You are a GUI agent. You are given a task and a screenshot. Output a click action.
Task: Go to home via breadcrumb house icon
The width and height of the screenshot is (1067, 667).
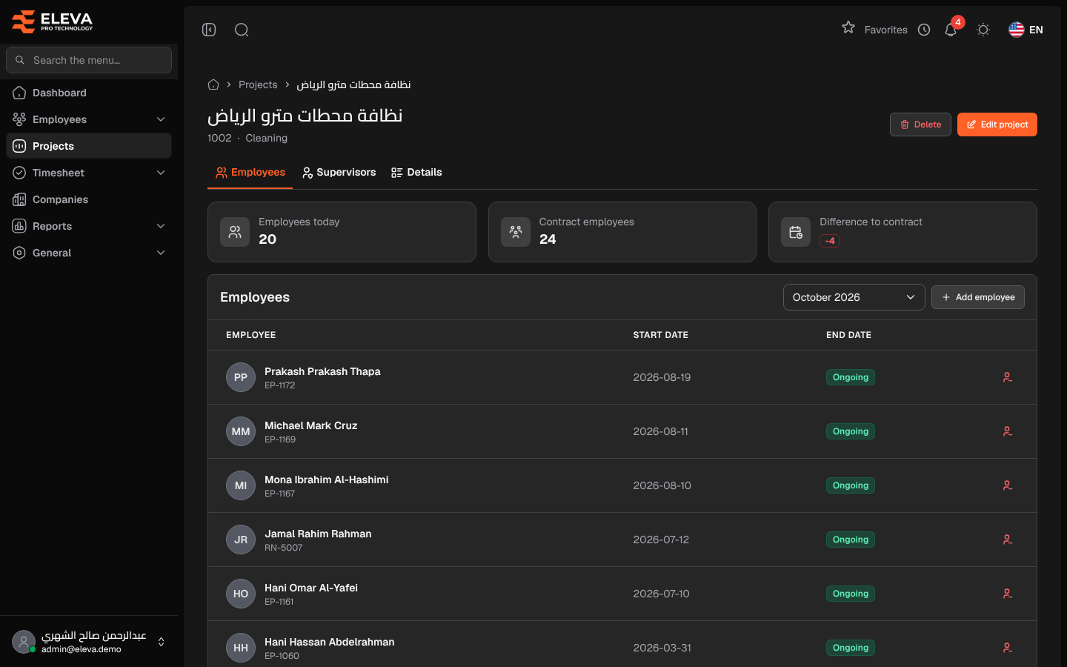click(213, 84)
